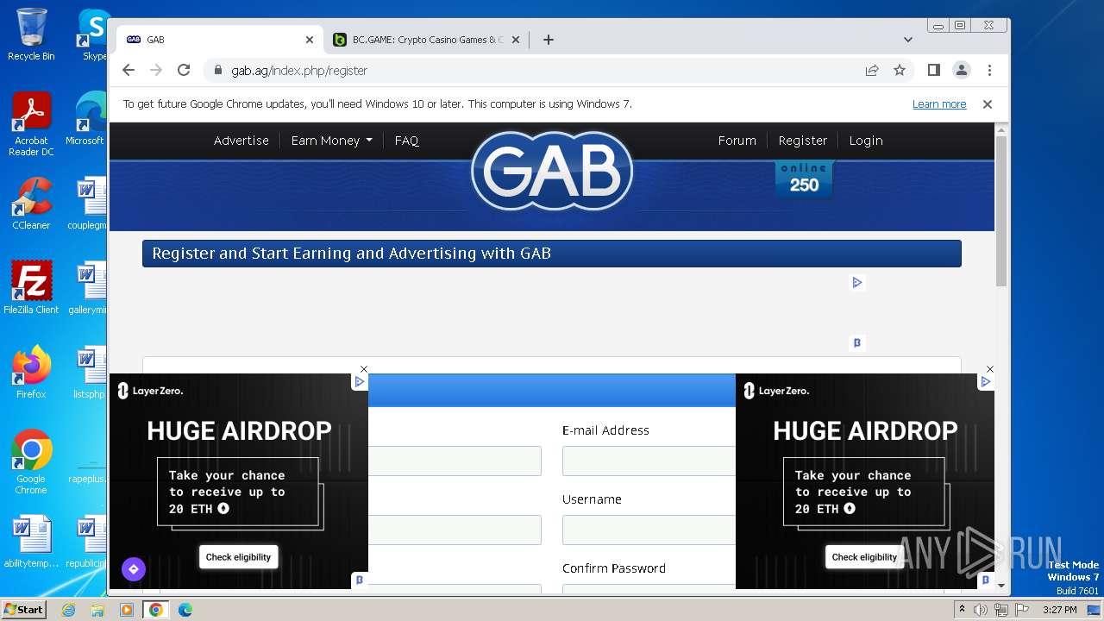
Task: Click the ad B icon below header
Action: coord(856,342)
